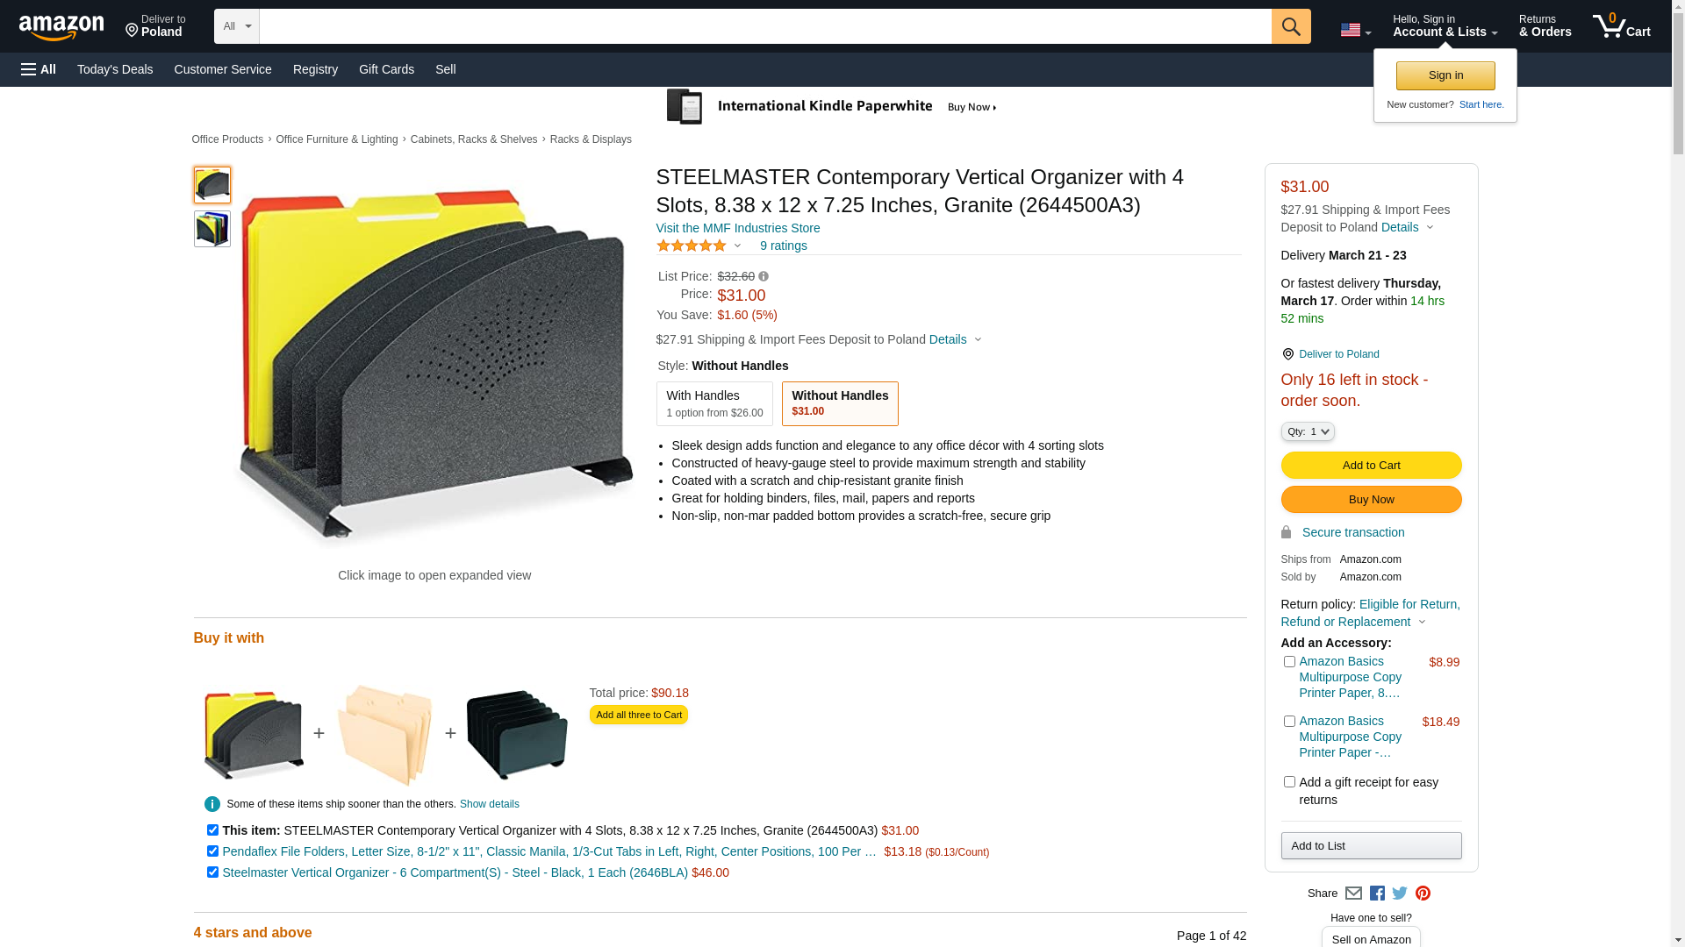The height and width of the screenshot is (947, 1685).
Task: Go to the Amazon logo homepage
Action: click(61, 28)
